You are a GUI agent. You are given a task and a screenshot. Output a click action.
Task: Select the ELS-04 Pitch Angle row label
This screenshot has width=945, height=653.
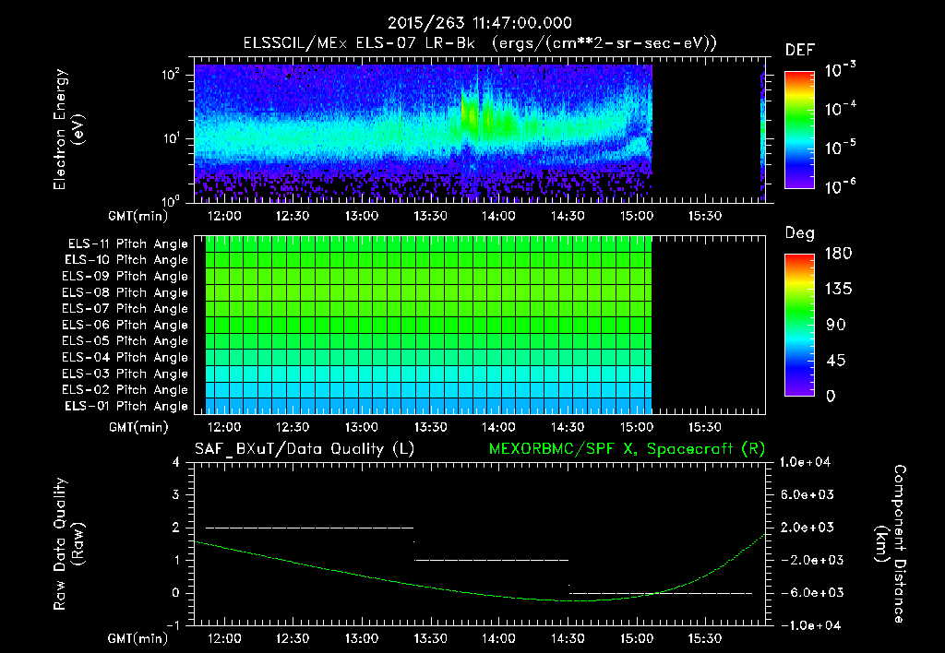(x=125, y=358)
